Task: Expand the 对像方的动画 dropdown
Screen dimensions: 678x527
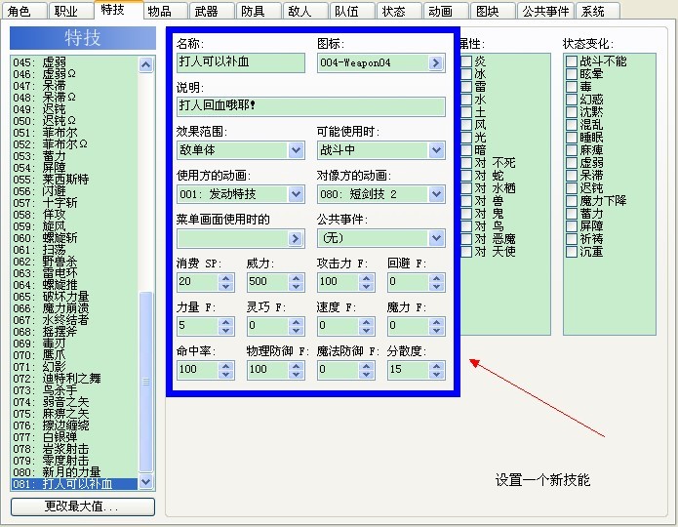Action: point(436,194)
